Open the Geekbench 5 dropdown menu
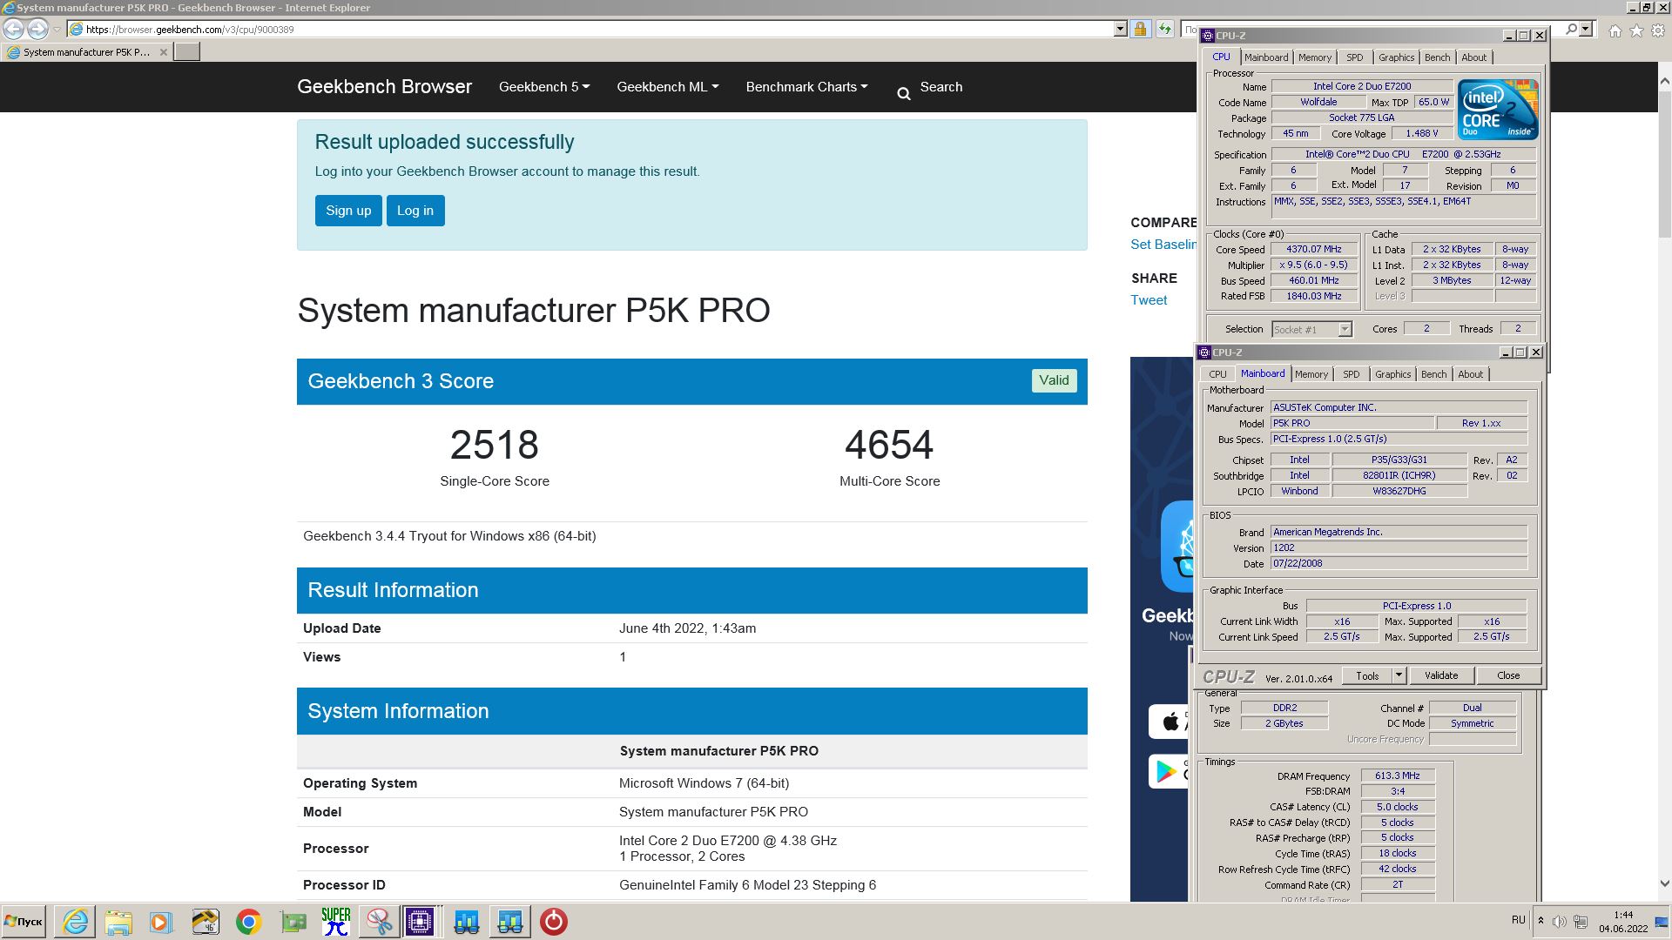The height and width of the screenshot is (940, 1672). pos(544,87)
